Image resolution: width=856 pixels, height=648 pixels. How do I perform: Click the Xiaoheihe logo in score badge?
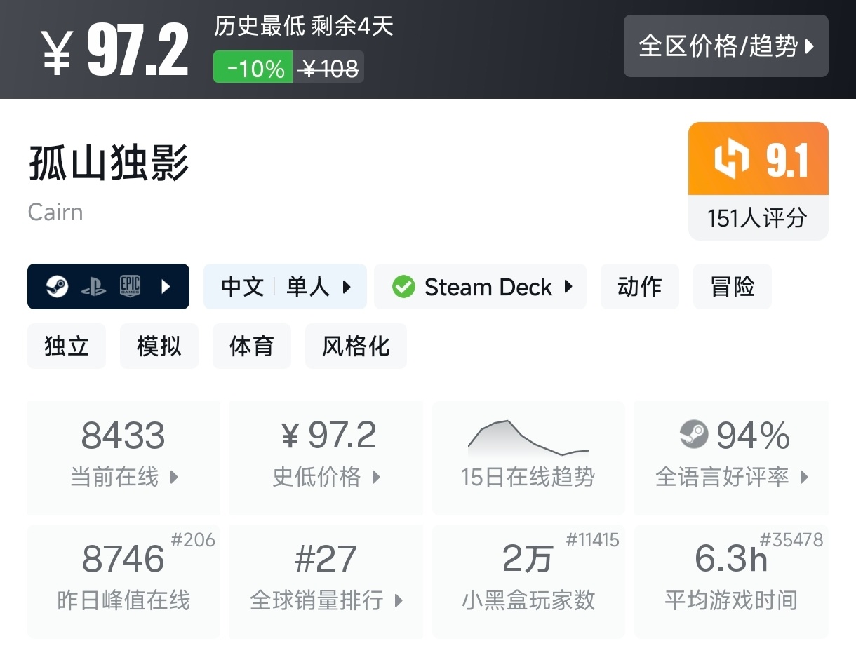coord(730,159)
